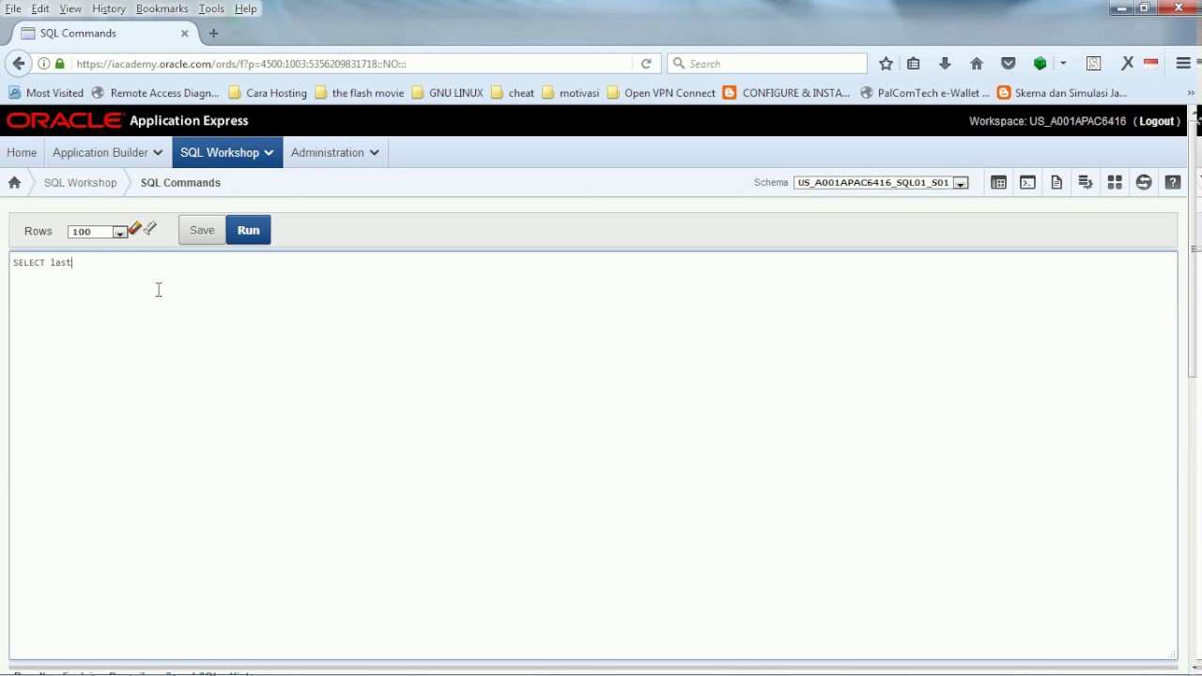Open Cara Hosting bookmark folder
The height and width of the screenshot is (676, 1202).
(268, 93)
